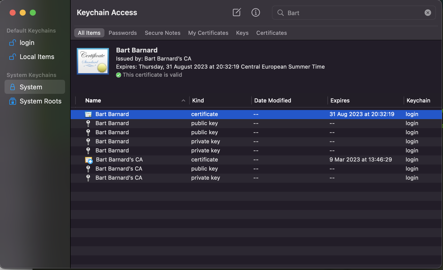Click the System keychain lock icon
This screenshot has height=270, width=443.
click(12, 87)
